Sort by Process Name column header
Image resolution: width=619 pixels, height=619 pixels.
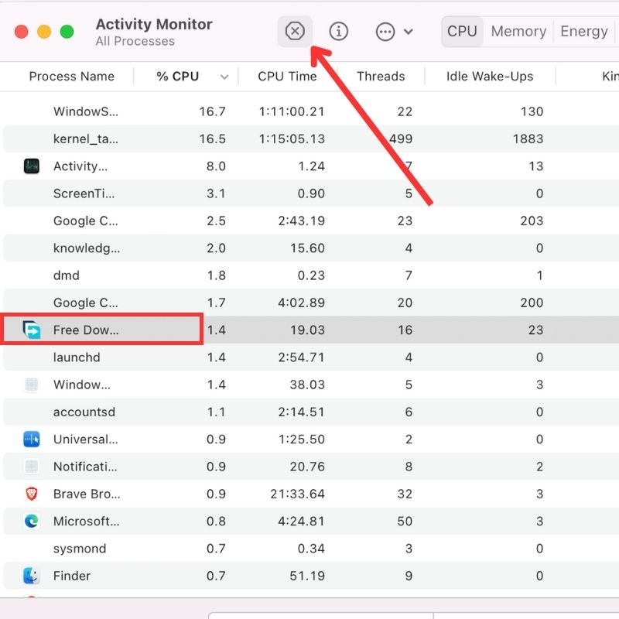pyautogui.click(x=72, y=76)
